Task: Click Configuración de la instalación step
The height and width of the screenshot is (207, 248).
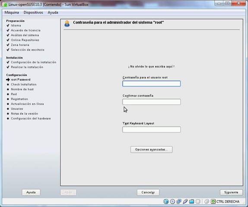Action: click(x=34, y=63)
